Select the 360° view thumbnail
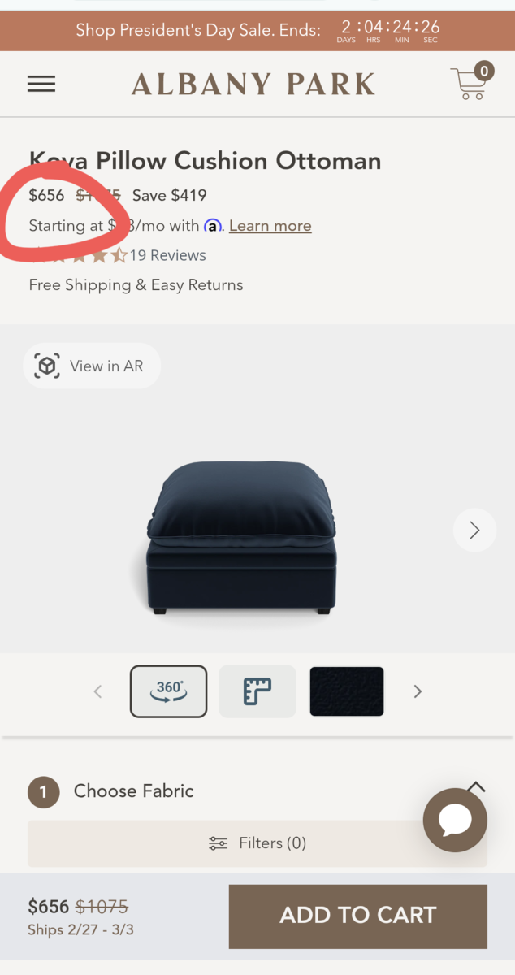 [x=168, y=691]
